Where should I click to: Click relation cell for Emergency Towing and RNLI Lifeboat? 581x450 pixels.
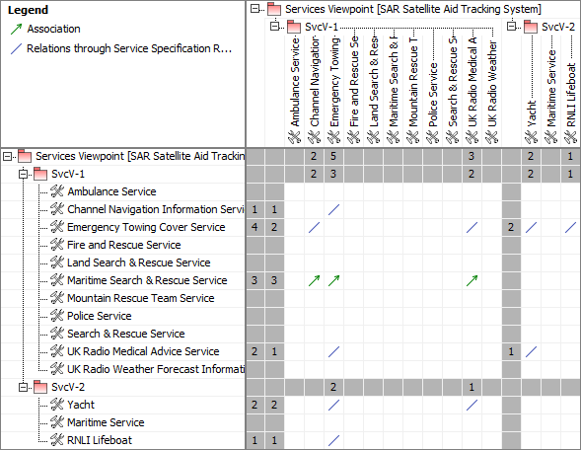570,227
